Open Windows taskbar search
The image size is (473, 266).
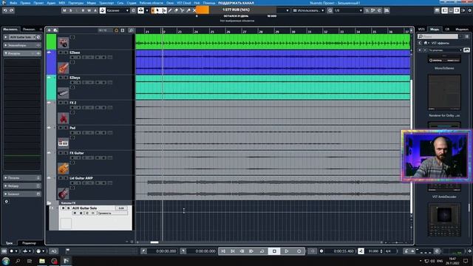click(x=18, y=261)
